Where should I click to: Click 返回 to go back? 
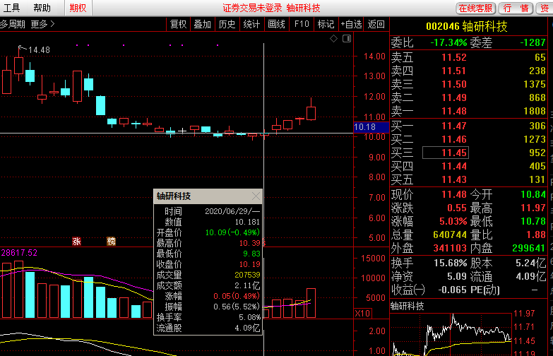(x=376, y=24)
